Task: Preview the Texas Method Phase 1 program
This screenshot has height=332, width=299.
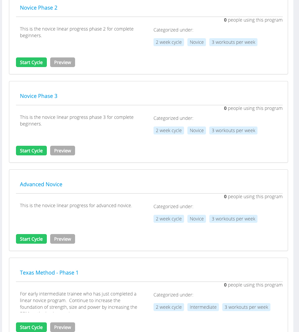Action: pyautogui.click(x=62, y=327)
